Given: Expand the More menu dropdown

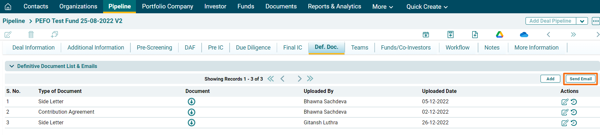Looking at the screenshot, I should click(382, 7).
